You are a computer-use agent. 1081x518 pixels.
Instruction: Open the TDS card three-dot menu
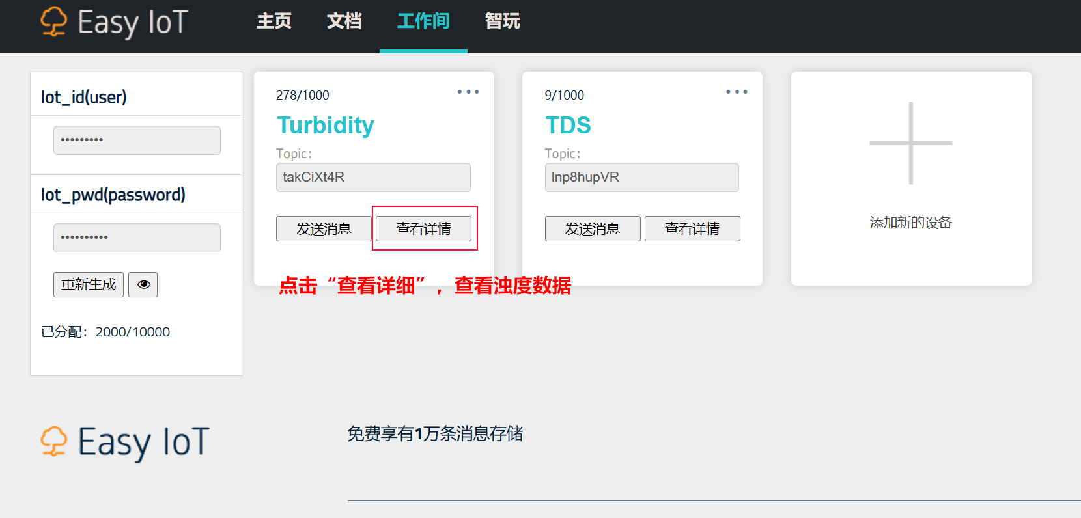(737, 92)
